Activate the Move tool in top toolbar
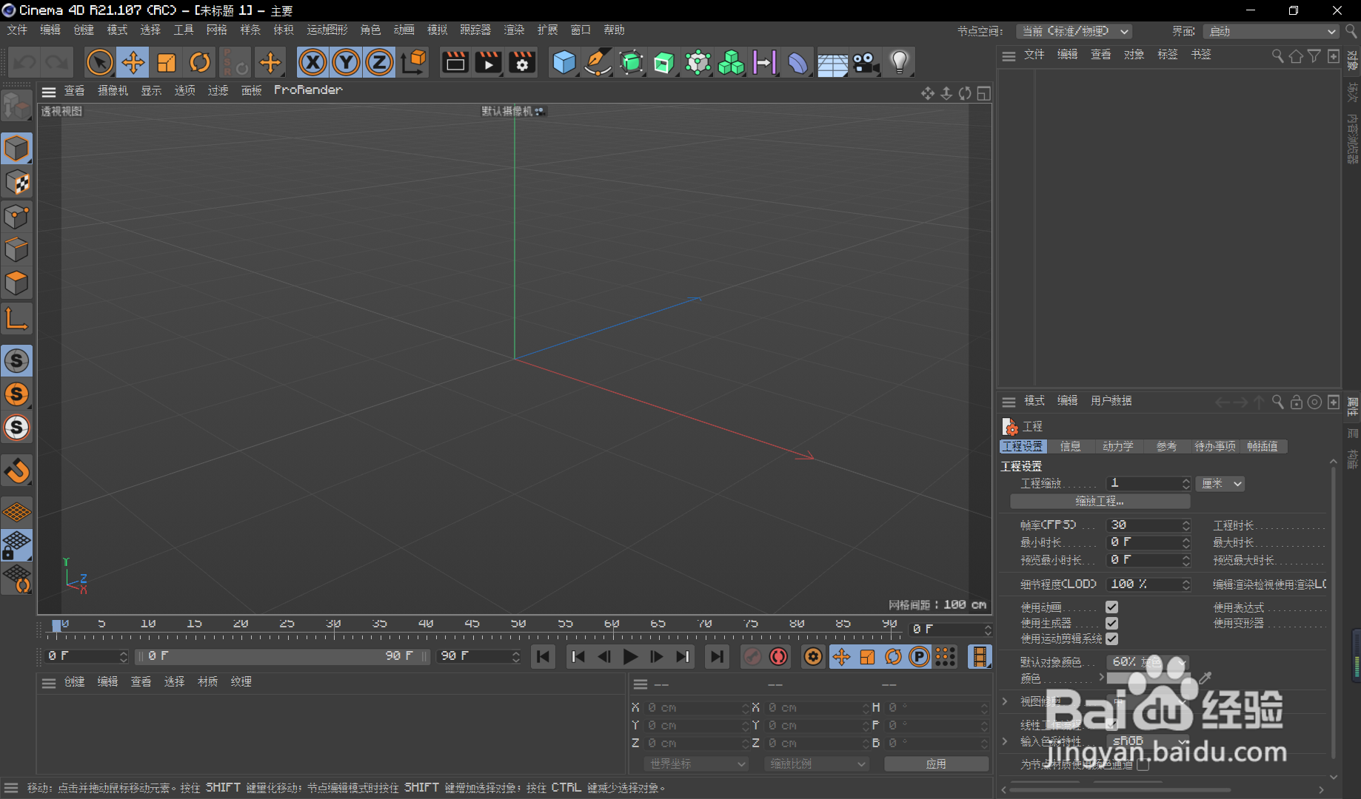1361x799 pixels. [133, 63]
